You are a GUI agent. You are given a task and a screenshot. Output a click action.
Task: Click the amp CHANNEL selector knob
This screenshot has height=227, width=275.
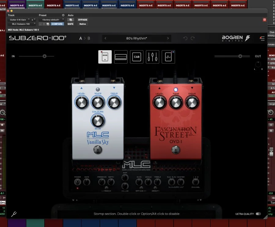(x=195, y=182)
